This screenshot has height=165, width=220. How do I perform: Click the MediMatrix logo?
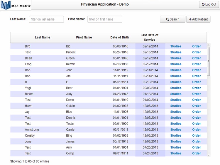pyautogui.click(x=16, y=5)
